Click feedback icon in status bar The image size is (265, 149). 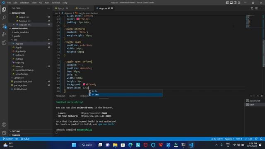point(256,139)
